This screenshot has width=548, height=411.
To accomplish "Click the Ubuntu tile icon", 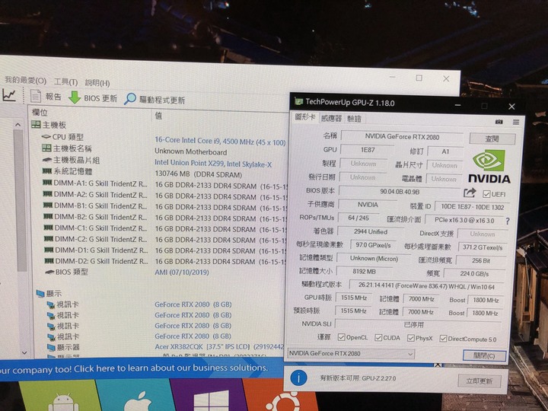I will tap(282, 402).
